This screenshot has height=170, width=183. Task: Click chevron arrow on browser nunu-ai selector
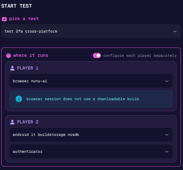pyautogui.click(x=167, y=81)
